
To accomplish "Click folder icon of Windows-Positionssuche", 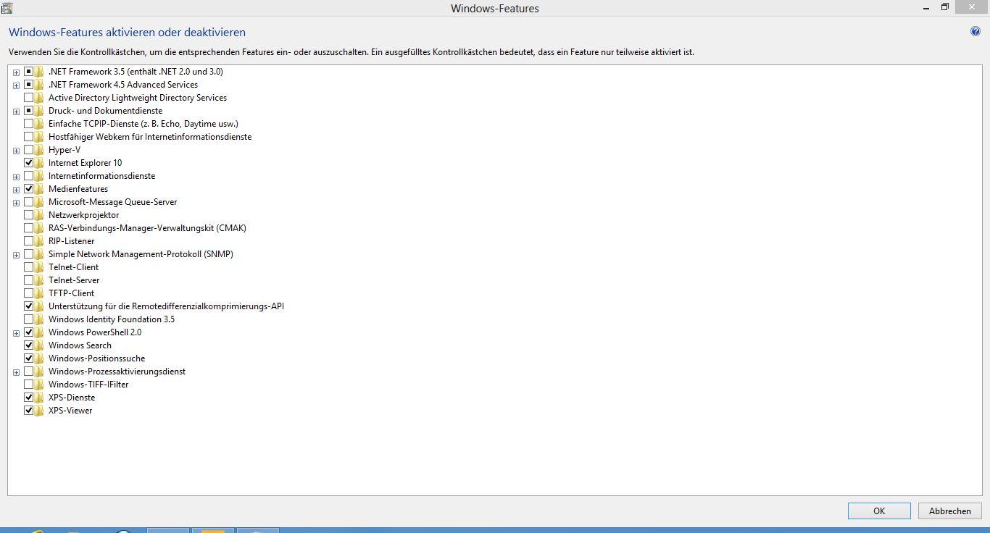I will pos(39,358).
